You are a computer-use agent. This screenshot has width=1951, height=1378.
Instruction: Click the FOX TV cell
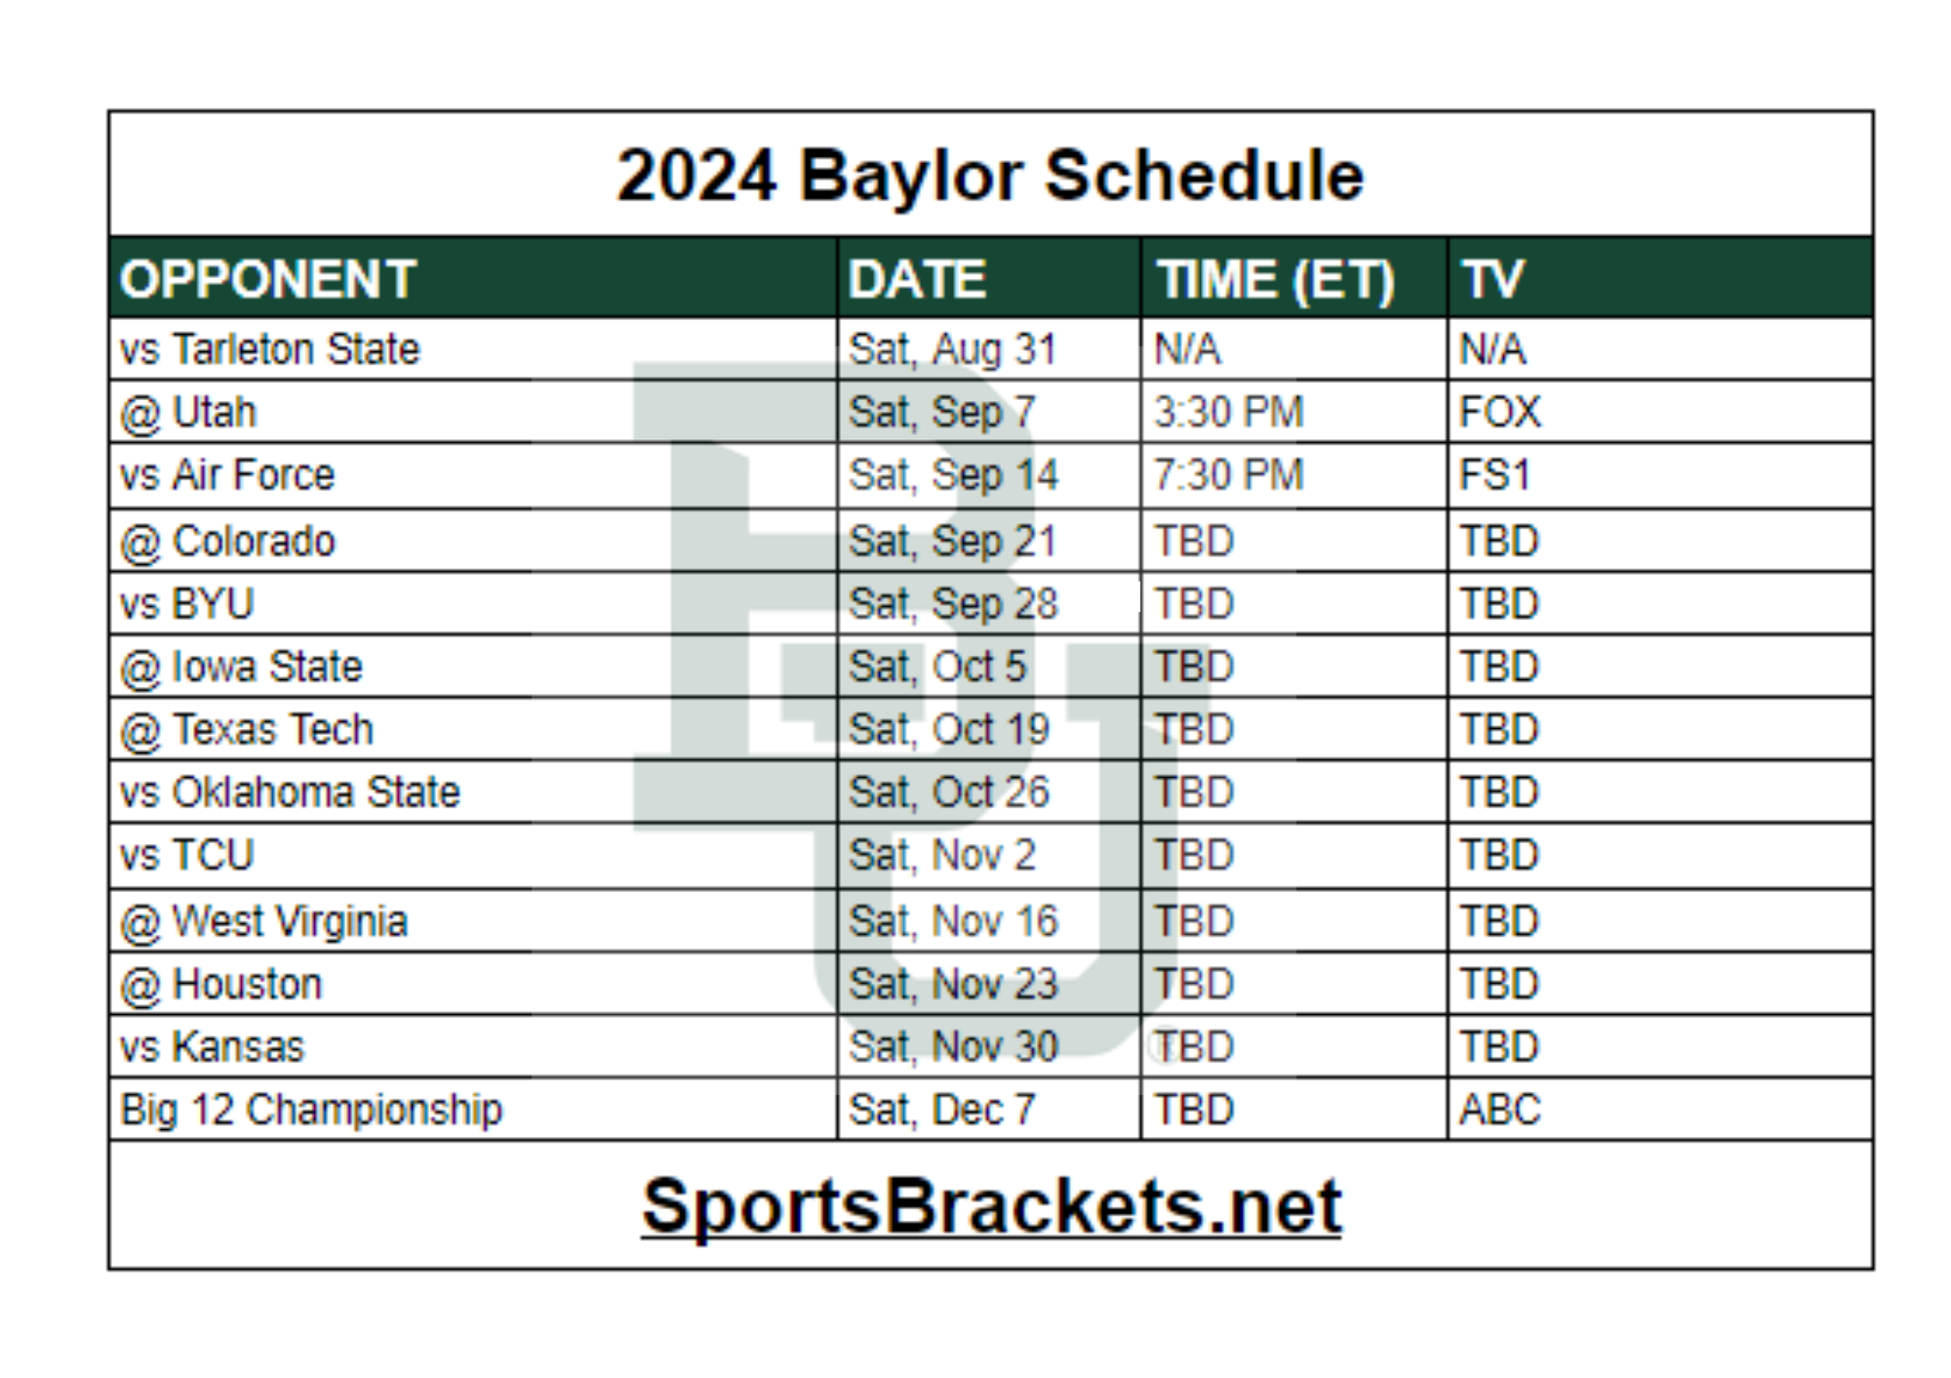click(1499, 412)
